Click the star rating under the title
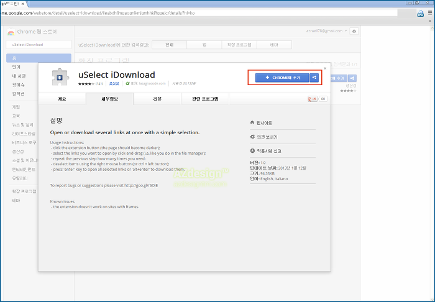 pyautogui.click(x=86, y=84)
